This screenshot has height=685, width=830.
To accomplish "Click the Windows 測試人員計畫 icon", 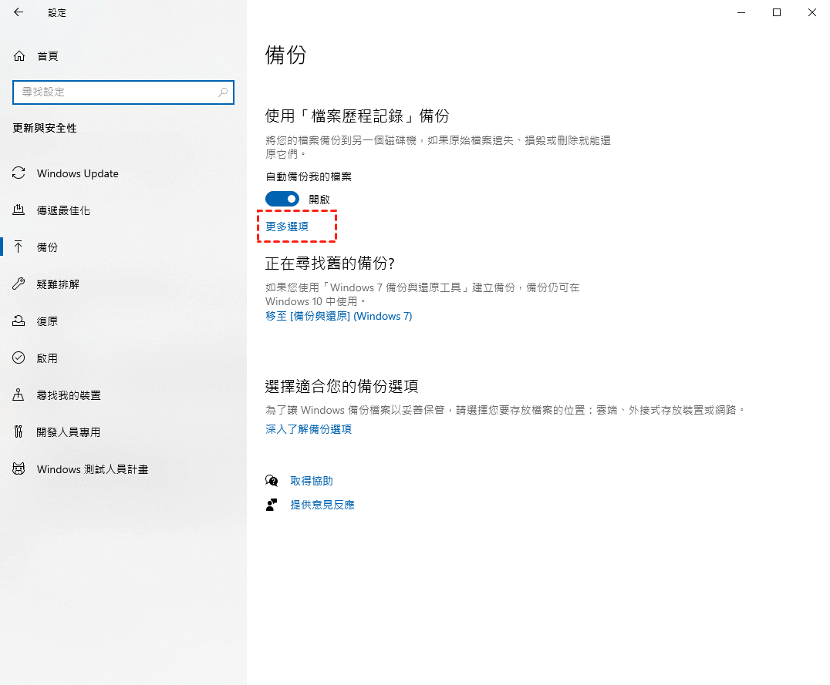I will coord(19,469).
